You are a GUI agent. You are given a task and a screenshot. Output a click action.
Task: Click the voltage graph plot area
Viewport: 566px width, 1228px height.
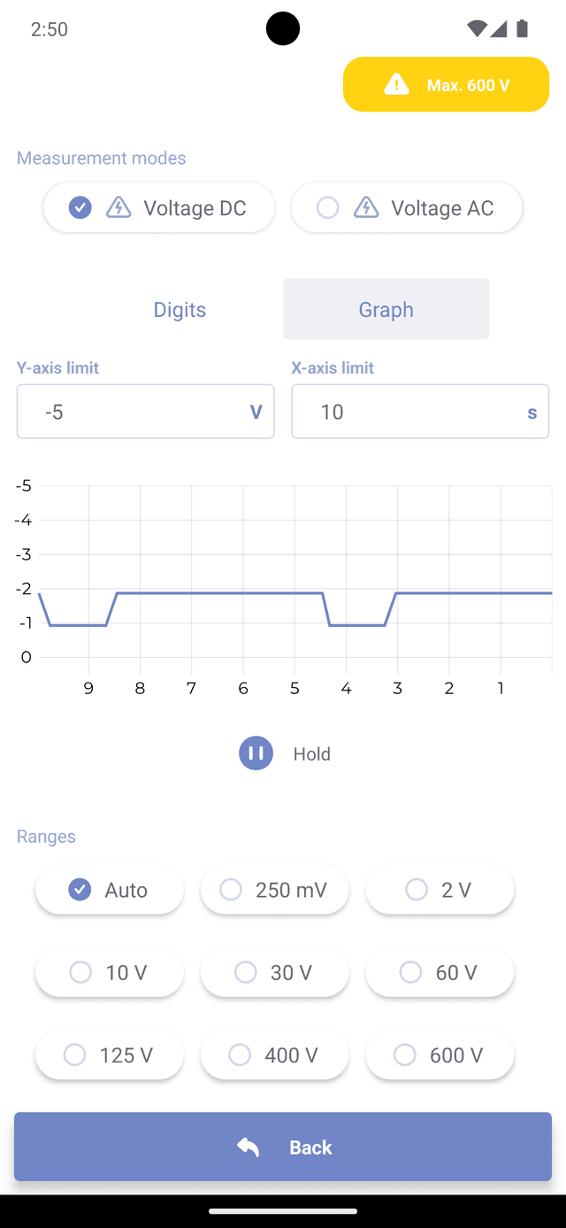click(295, 575)
